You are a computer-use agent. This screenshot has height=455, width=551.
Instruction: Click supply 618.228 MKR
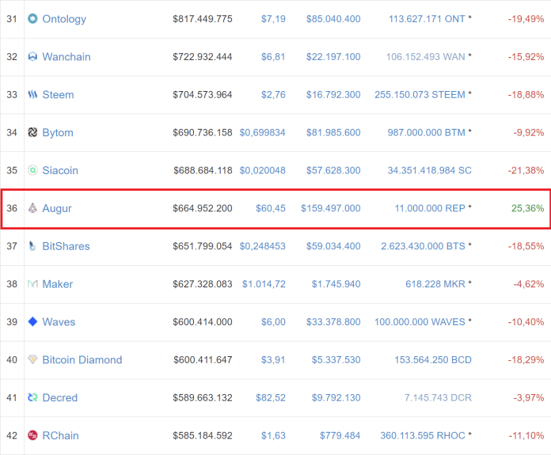(x=435, y=284)
